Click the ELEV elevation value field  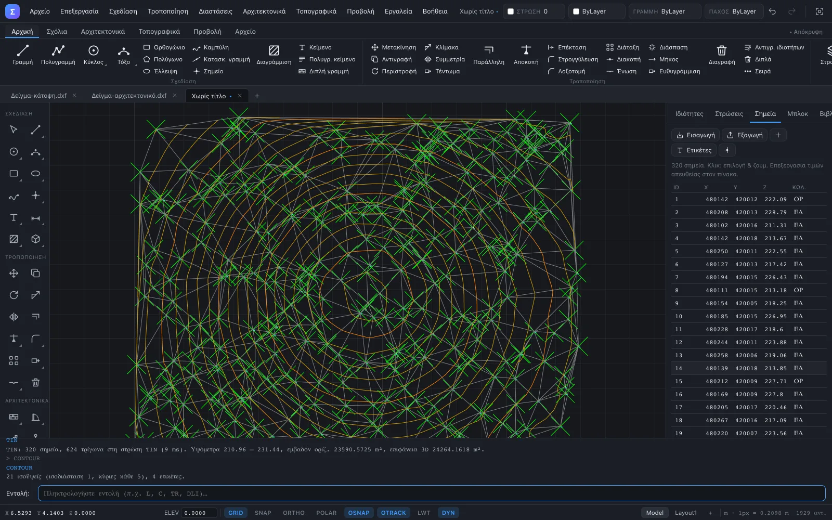coord(200,513)
